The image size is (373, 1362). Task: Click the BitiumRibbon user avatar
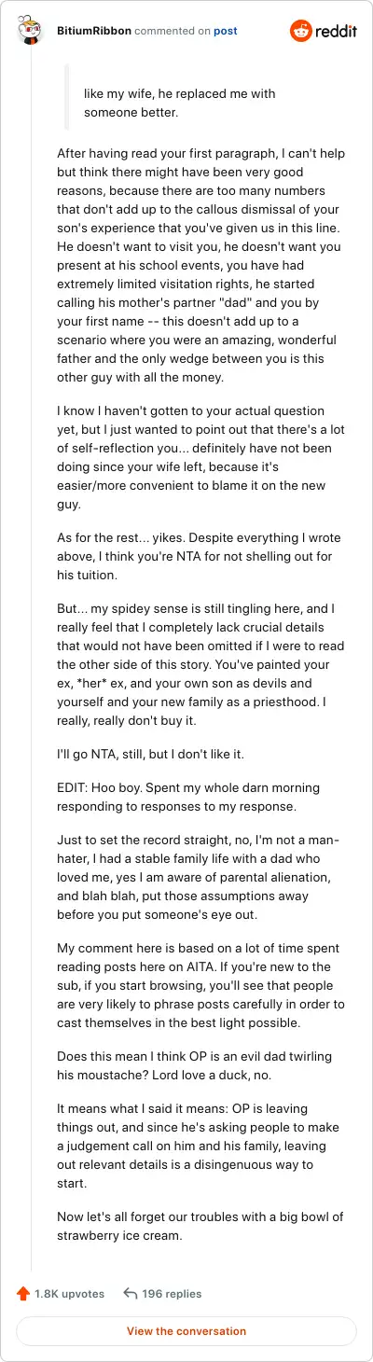tap(31, 31)
